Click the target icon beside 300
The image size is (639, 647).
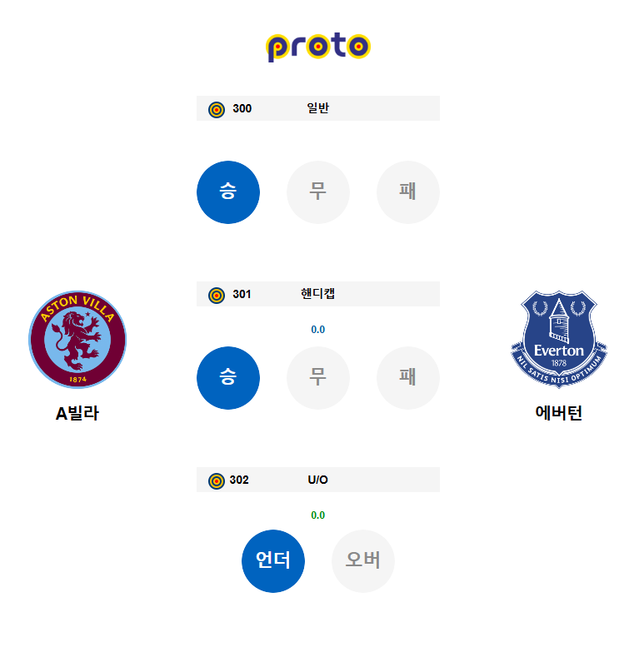pos(217,110)
